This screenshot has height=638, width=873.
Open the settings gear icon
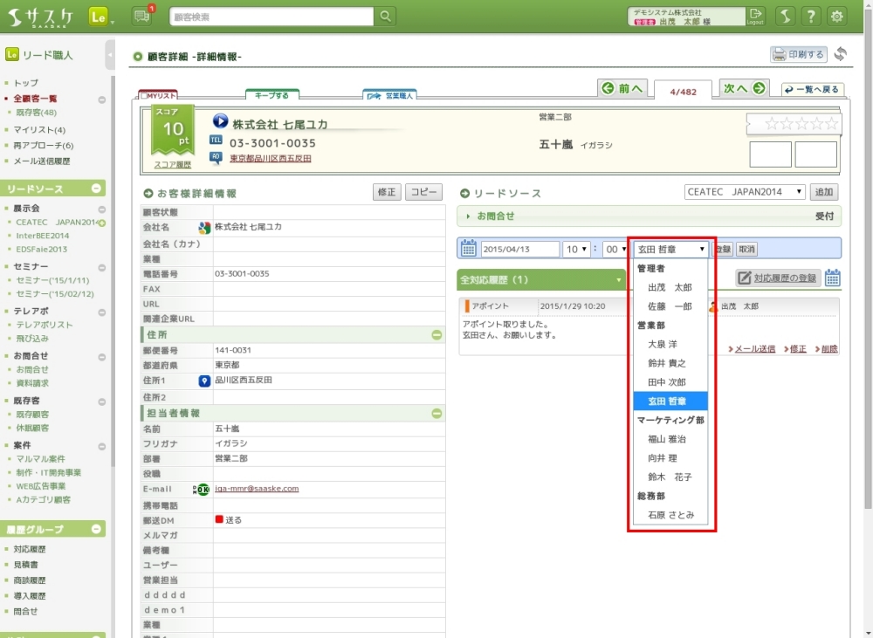tap(837, 17)
